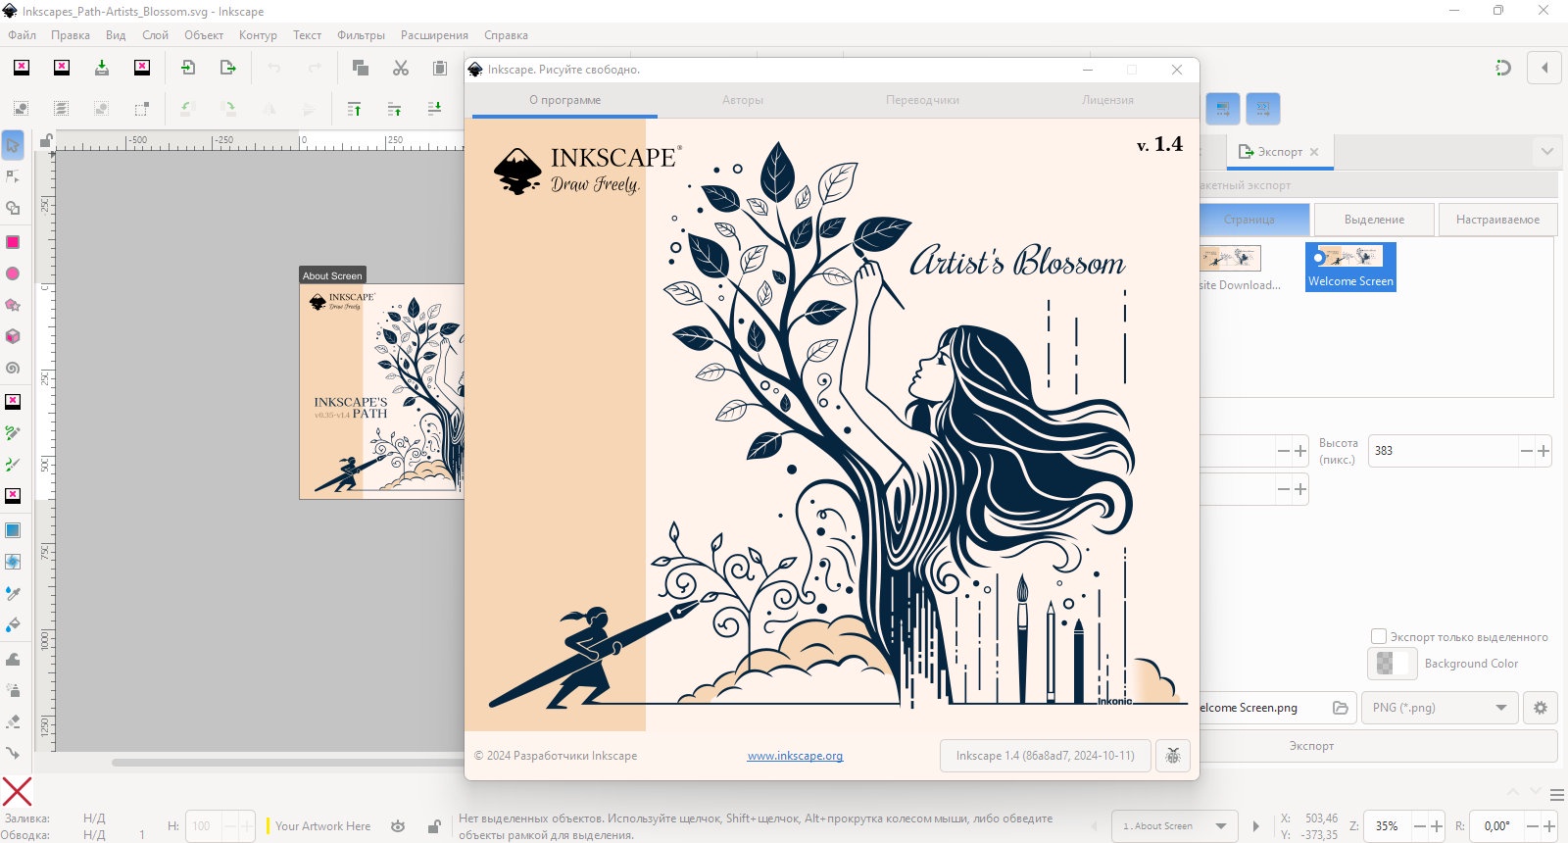Select the Rectangle tool
Screen dimensions: 1568x843
(x=13, y=242)
